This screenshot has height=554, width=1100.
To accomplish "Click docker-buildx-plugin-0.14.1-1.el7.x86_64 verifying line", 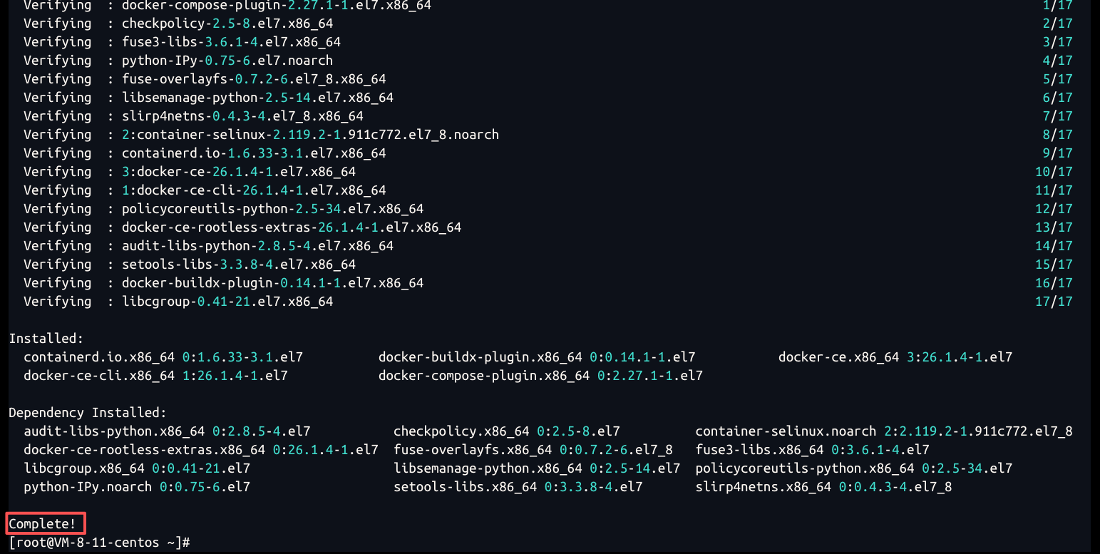I will [x=548, y=282].
